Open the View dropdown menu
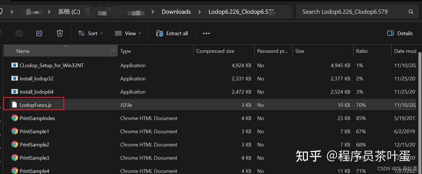Screen dimensions: 422x174 click(128, 33)
